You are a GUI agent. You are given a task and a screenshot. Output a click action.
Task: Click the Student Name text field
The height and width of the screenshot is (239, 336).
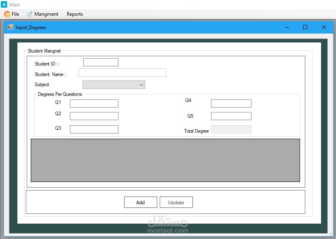tap(122, 73)
